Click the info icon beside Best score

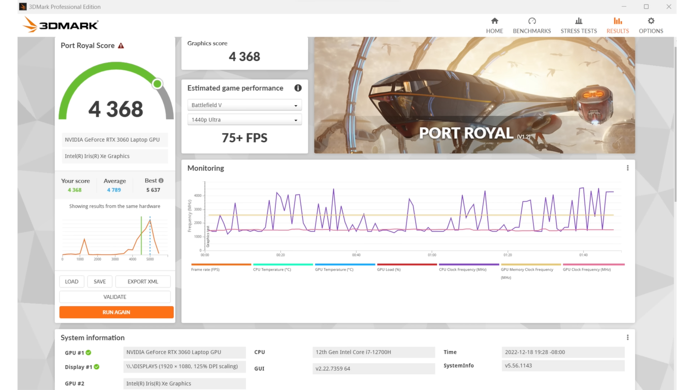[x=161, y=181]
